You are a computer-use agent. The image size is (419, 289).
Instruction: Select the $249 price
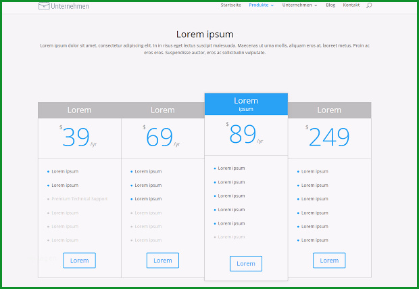[x=327, y=137]
